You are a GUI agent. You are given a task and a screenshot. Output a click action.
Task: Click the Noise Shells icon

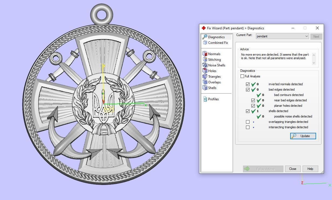(x=205, y=65)
